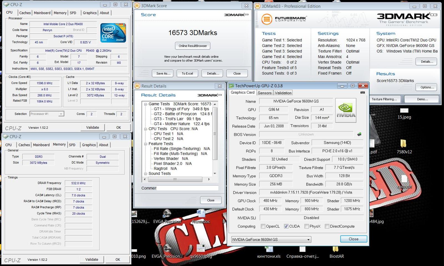Screen dimensions: 444x266
Task: Click the Intel Core 2 Duo logo
Action: [113, 33]
